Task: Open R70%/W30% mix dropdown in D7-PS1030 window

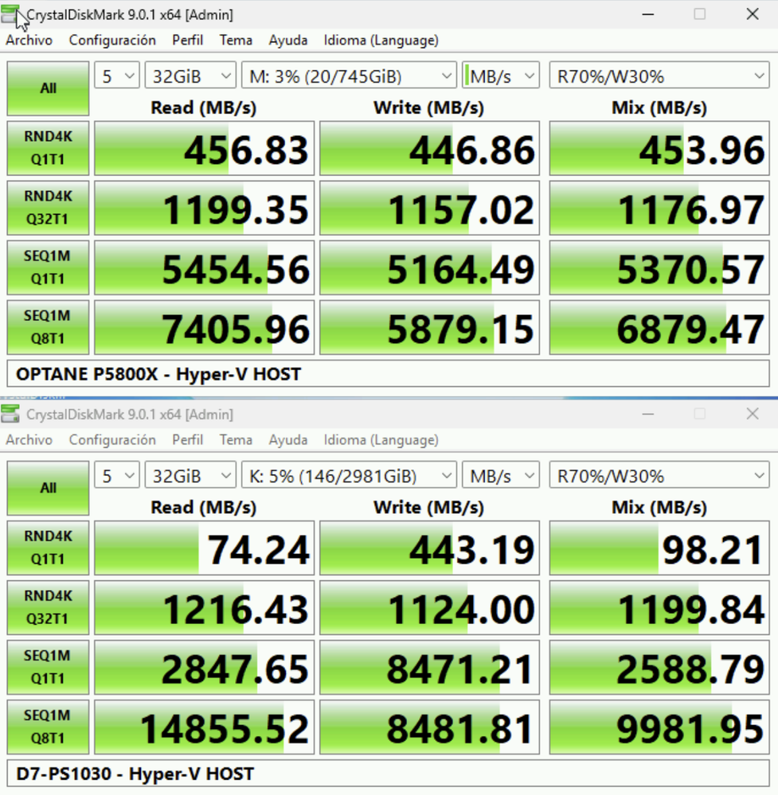Action: (x=659, y=476)
